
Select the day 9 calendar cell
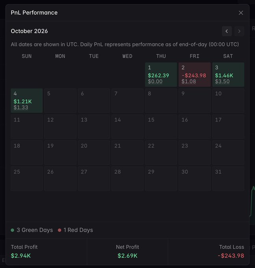(x=194, y=100)
